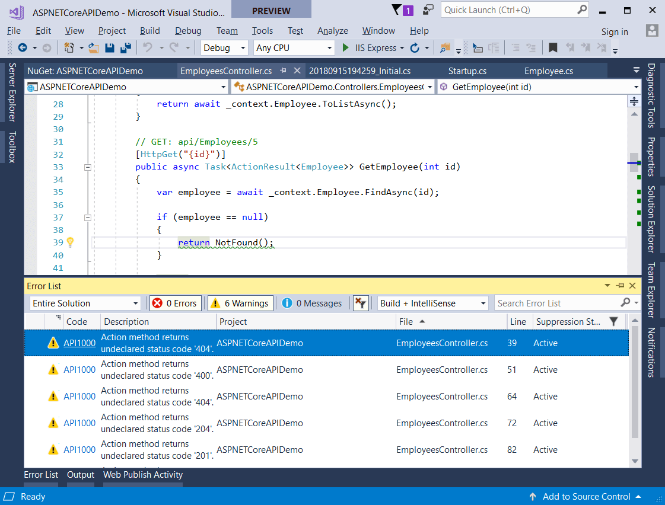Toggle the 6 Warnings filter

[240, 303]
